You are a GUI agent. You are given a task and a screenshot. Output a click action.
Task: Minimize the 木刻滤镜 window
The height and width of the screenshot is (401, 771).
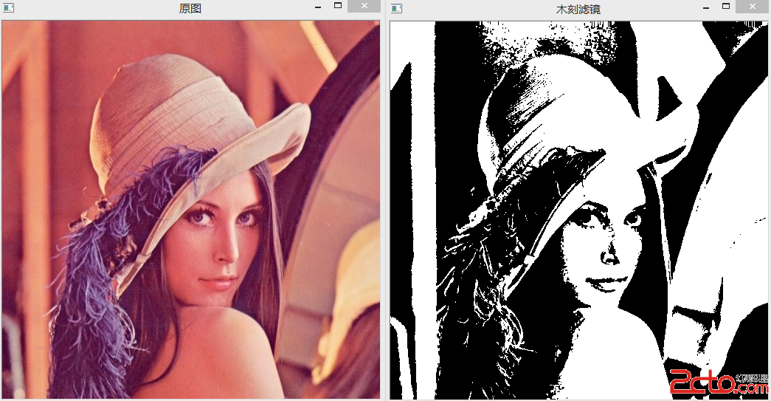(x=706, y=7)
